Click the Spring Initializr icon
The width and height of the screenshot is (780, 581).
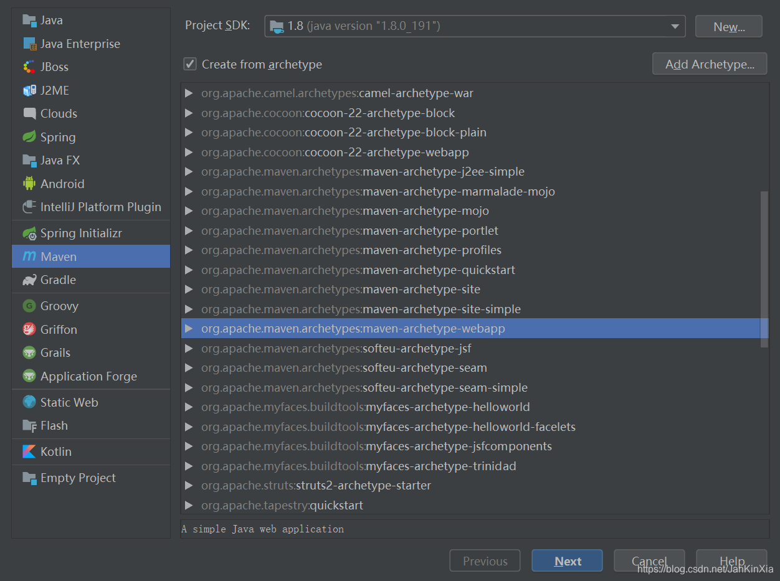[29, 233]
